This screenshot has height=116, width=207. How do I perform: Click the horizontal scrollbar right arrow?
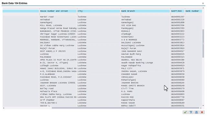click(201, 108)
